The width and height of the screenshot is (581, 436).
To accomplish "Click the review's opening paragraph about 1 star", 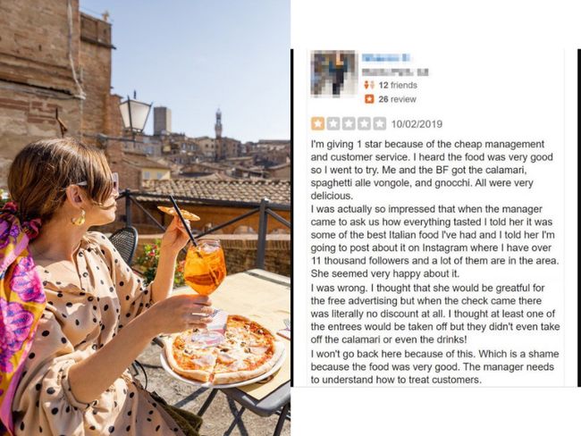I will point(432,170).
